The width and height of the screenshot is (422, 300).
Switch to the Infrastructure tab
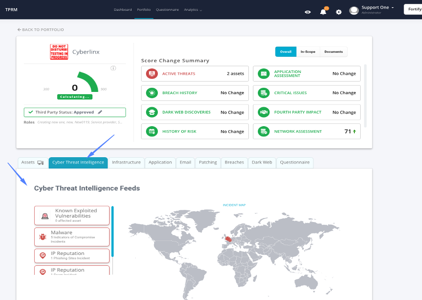(126, 162)
